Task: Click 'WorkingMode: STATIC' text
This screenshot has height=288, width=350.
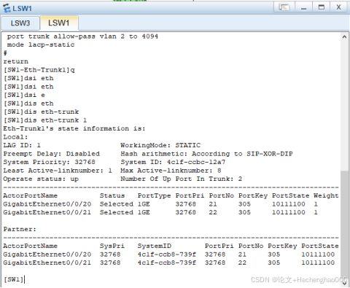Action: click(160, 145)
